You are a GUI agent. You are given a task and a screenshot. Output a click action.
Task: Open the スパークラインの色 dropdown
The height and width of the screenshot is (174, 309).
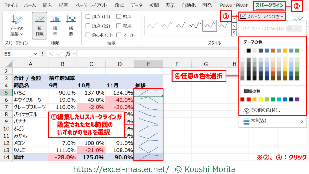tap(262, 16)
